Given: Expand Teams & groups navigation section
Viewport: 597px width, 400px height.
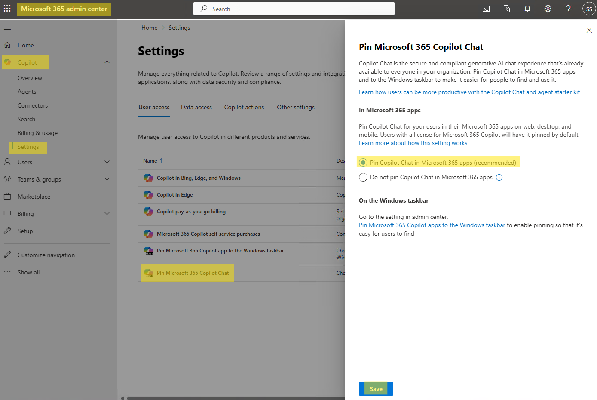Looking at the screenshot, I should pos(107,179).
